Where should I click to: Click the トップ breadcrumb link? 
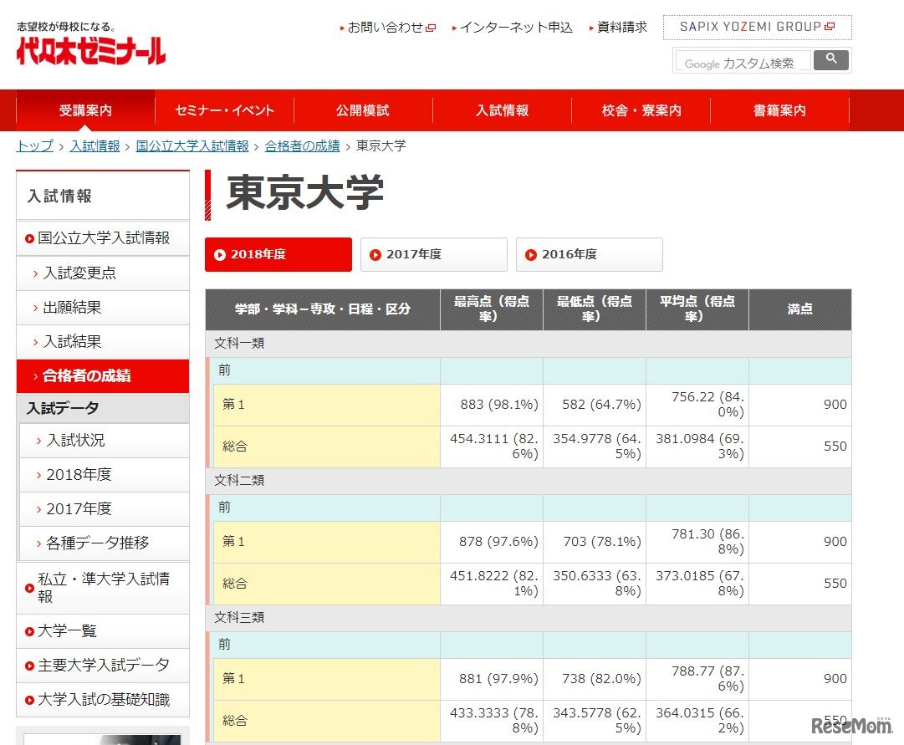pyautogui.click(x=34, y=145)
